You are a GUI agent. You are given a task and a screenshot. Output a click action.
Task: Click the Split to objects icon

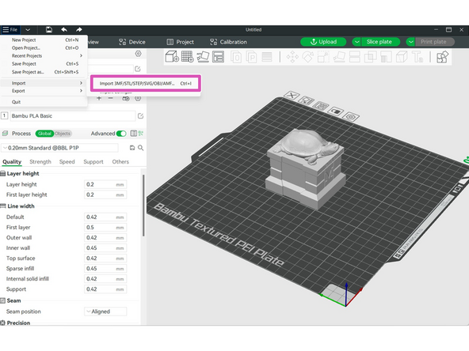236,57
